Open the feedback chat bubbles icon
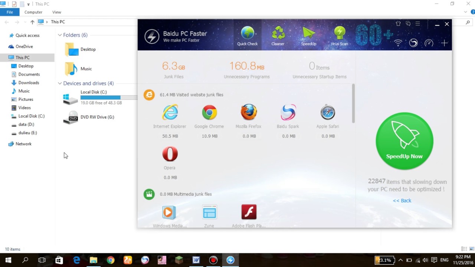This screenshot has height=267, width=475. click(x=408, y=24)
